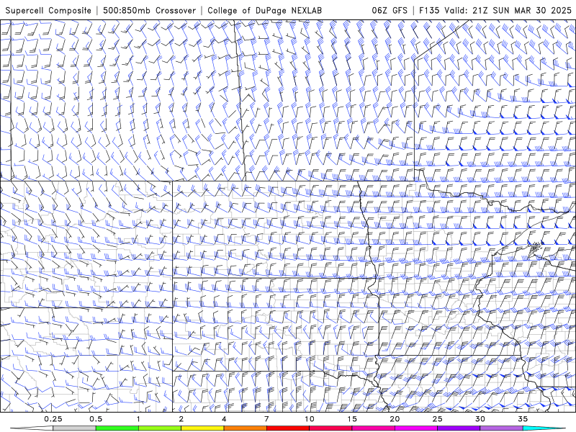
Task: Click the 06Z GFS model run label
Action: (x=390, y=10)
